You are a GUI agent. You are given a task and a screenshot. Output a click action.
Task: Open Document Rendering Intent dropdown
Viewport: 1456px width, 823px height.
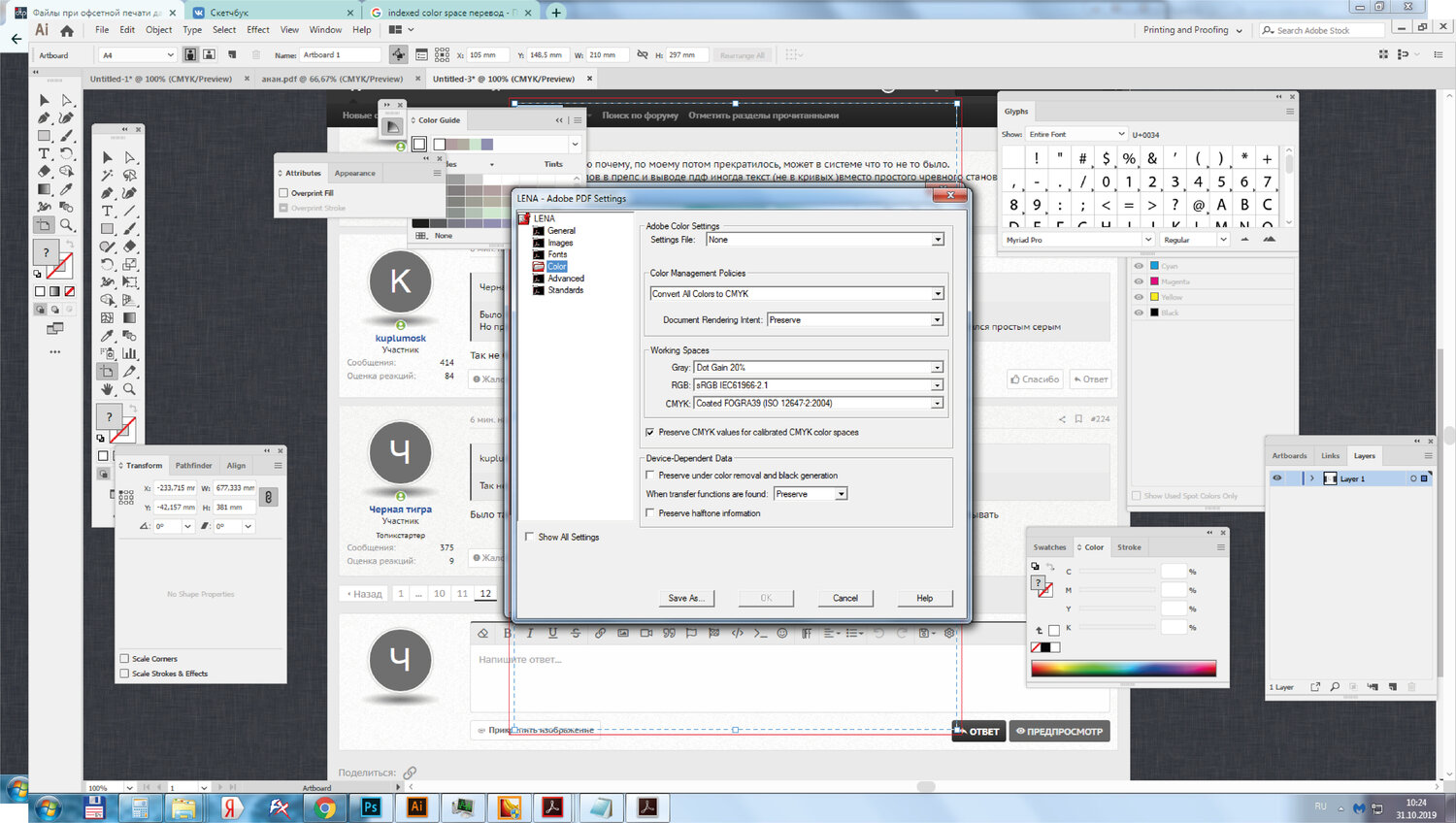(855, 320)
